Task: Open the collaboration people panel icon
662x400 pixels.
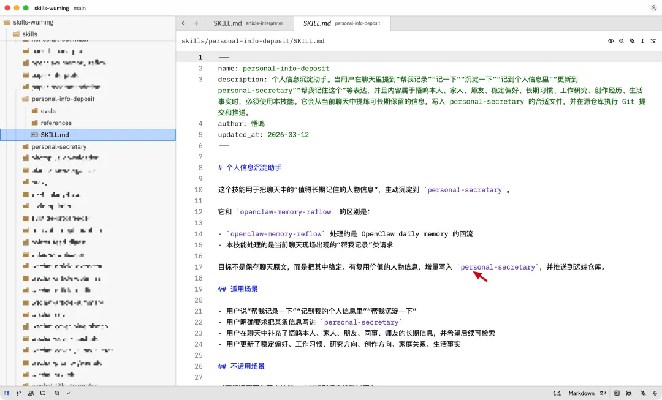Action: pos(31,393)
